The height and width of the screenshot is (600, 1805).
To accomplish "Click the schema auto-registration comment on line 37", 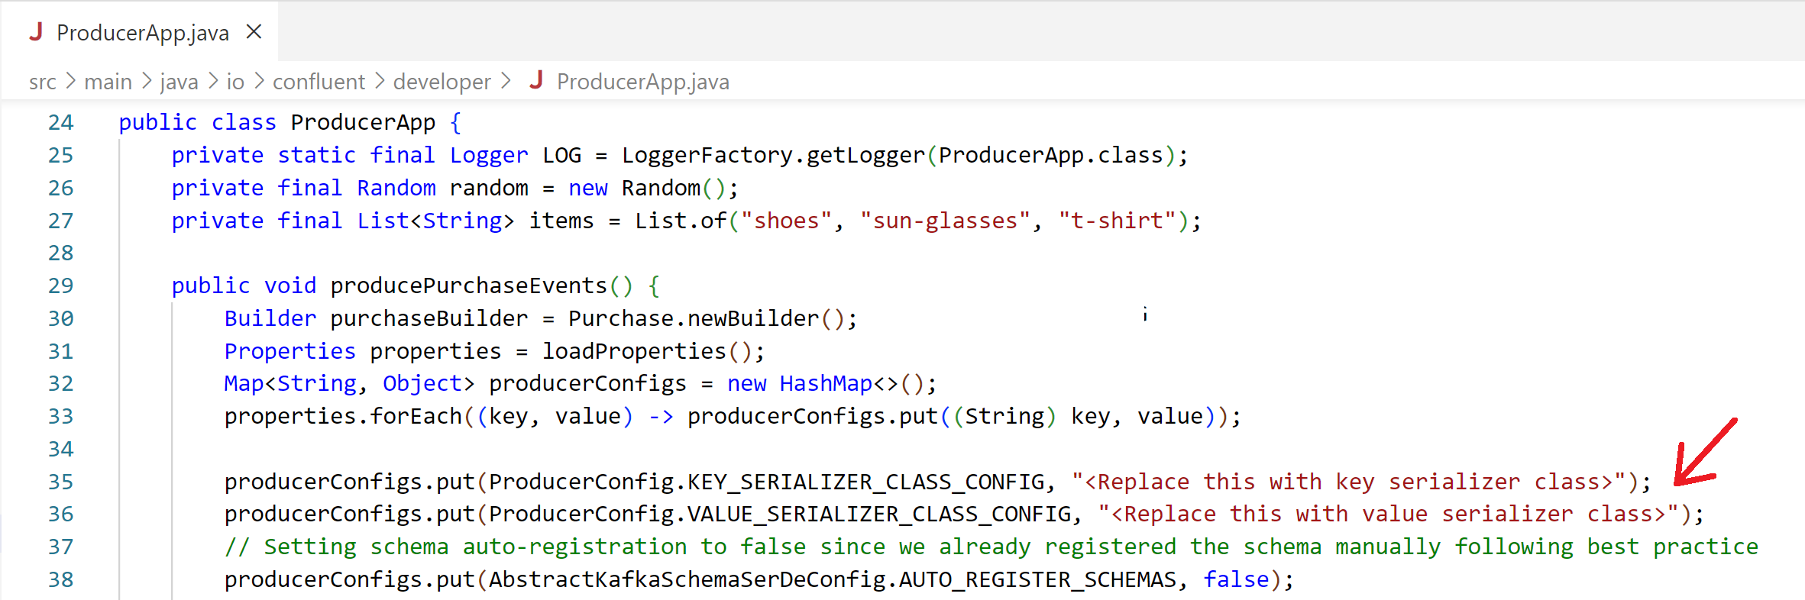I will (991, 547).
